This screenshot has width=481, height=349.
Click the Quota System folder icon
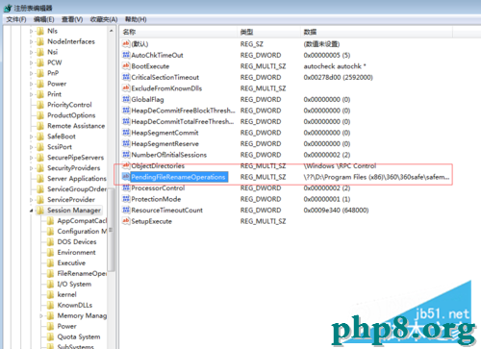pyautogui.click(x=50, y=337)
